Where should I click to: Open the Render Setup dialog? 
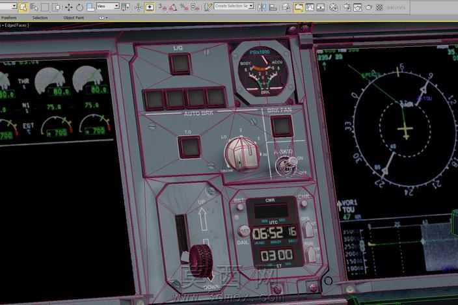point(347,7)
